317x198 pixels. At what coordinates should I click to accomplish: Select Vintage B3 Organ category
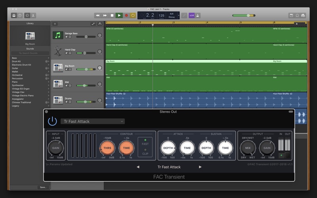(x=21, y=89)
